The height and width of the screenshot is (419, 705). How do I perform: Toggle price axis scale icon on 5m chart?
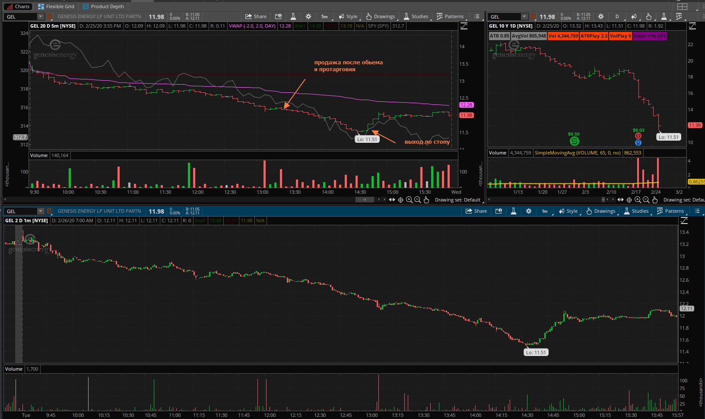(x=464, y=26)
